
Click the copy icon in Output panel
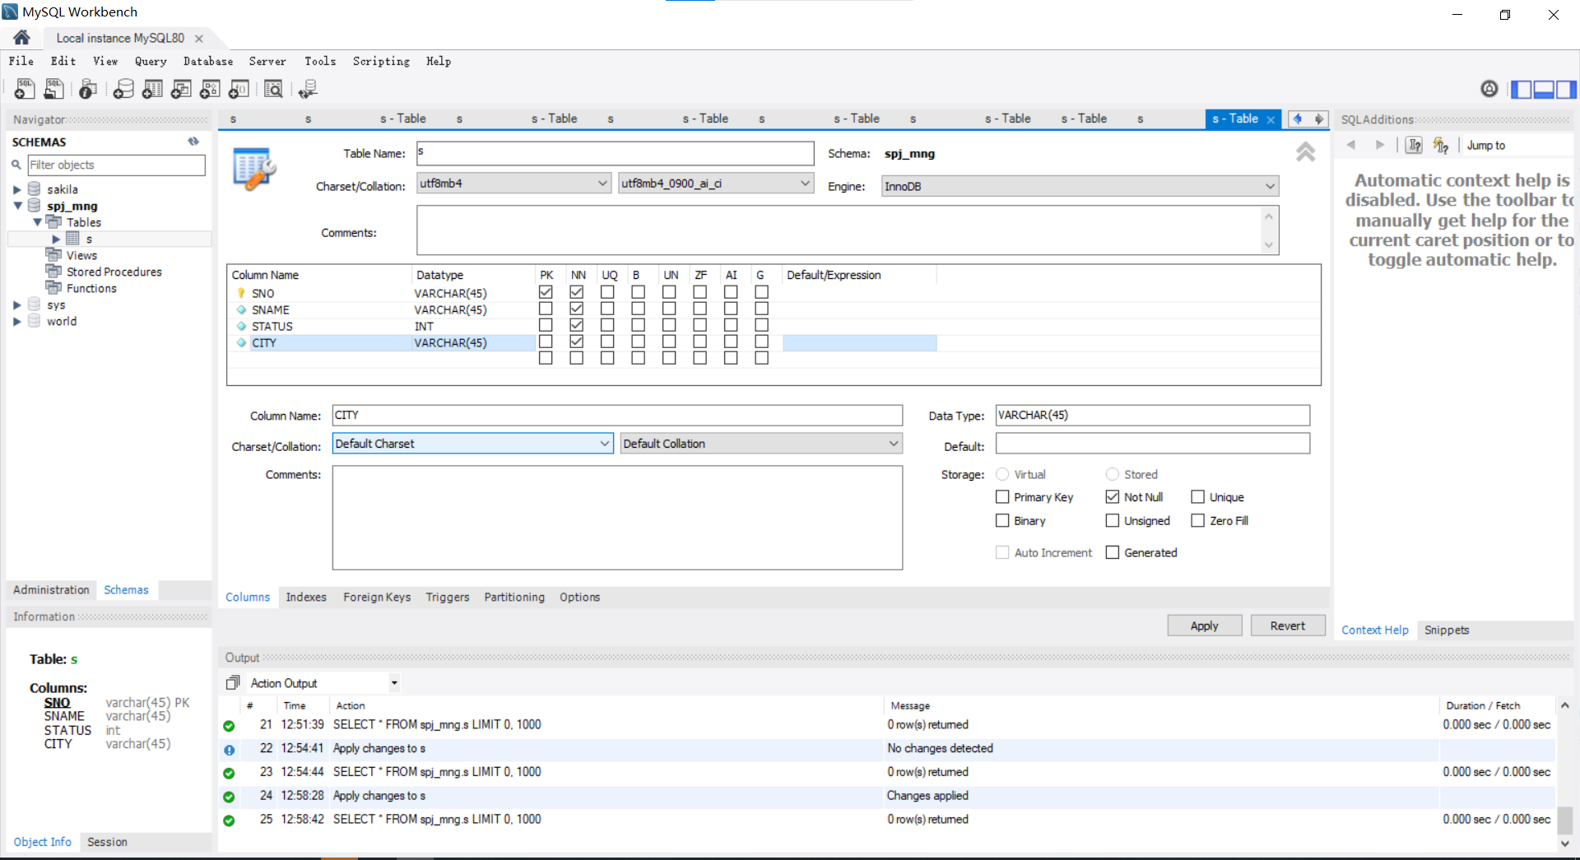click(x=233, y=683)
